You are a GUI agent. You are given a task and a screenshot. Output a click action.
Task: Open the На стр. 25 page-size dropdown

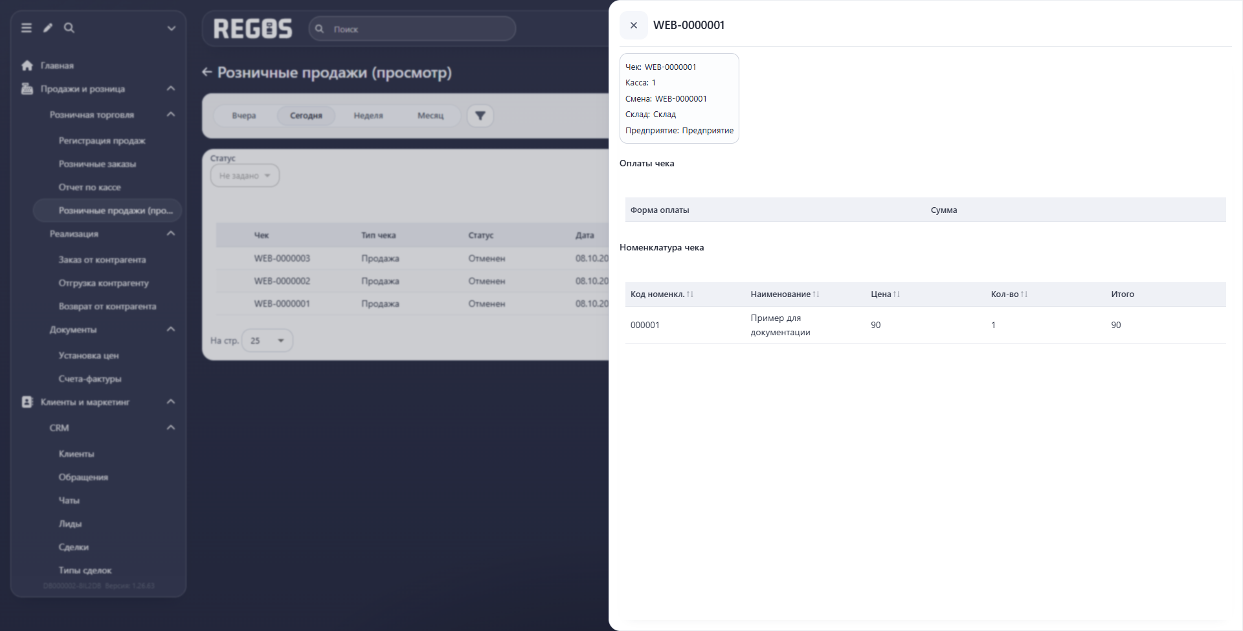point(267,340)
